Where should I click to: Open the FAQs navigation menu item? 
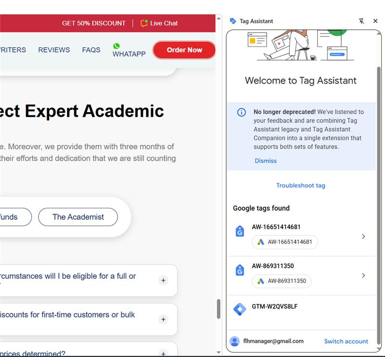91,50
